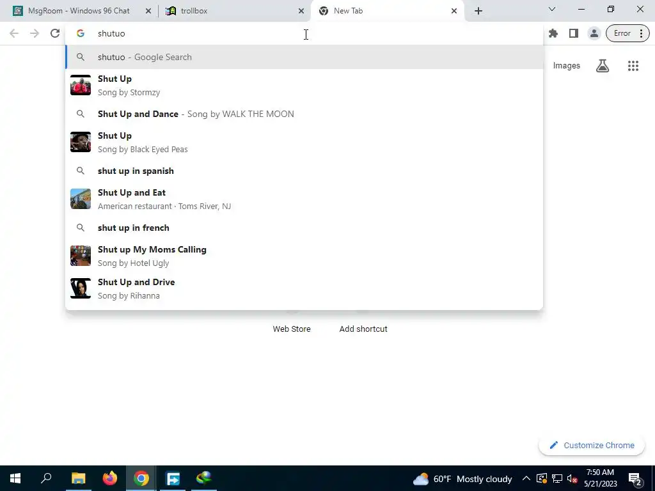Click Customize Chrome button
This screenshot has height=491, width=655.
click(x=592, y=445)
